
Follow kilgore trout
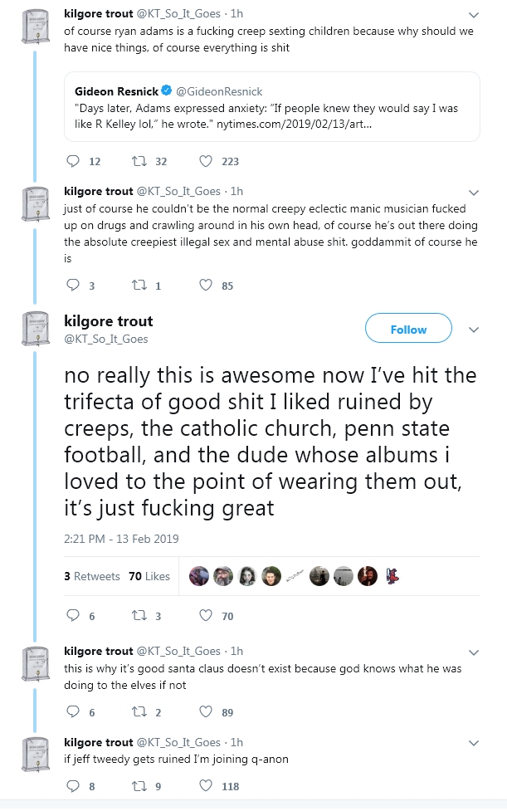click(408, 330)
